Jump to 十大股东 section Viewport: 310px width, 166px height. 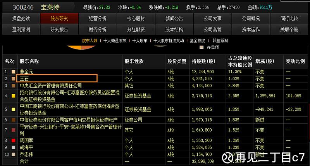pyautogui.click(x=140, y=41)
